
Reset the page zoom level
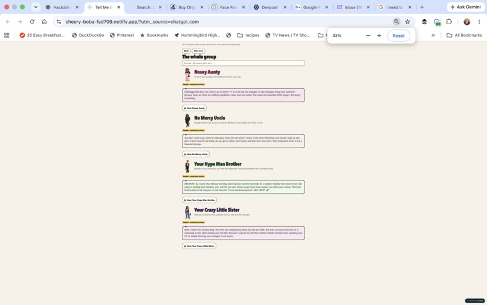[x=399, y=36]
